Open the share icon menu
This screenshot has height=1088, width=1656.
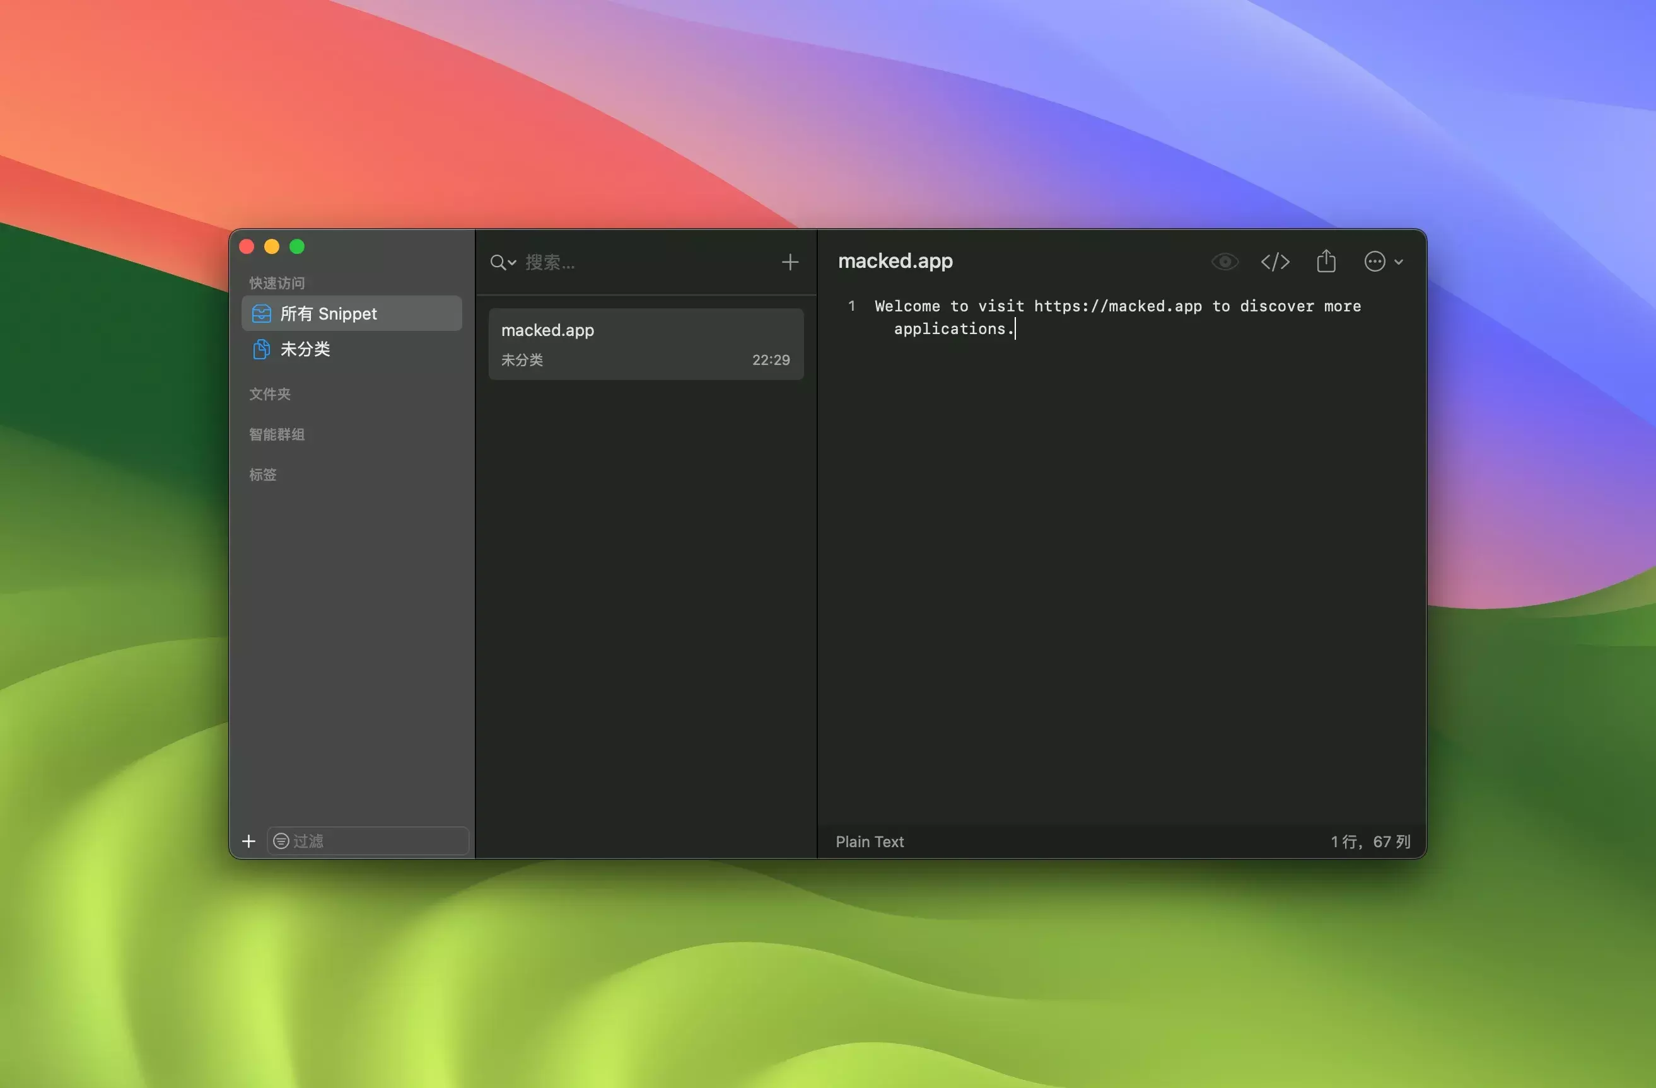click(x=1326, y=262)
